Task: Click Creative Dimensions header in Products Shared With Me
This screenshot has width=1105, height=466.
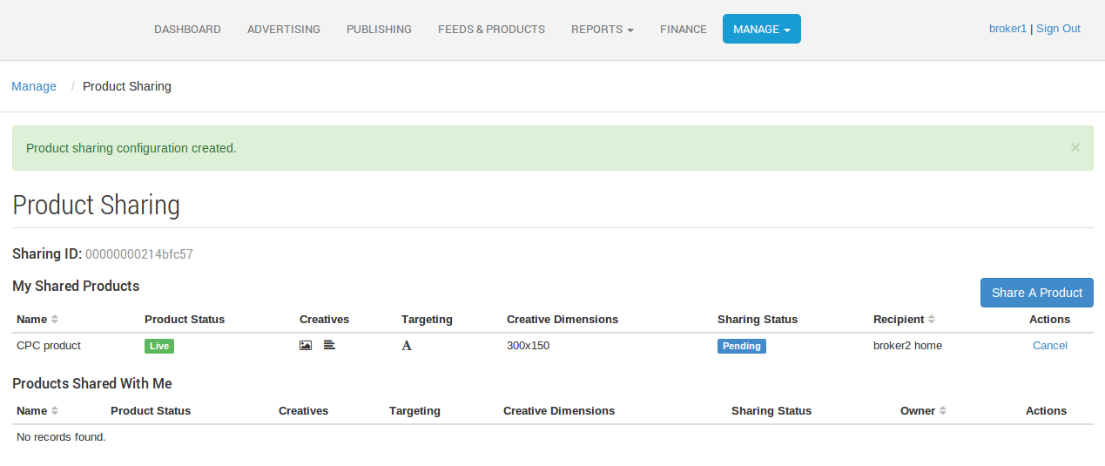Action: click(559, 411)
